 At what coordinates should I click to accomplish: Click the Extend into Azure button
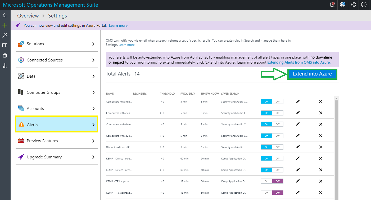[312, 74]
